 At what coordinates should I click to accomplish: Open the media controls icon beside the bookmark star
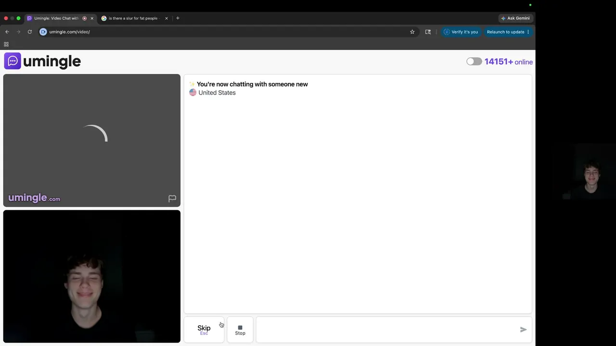(428, 32)
